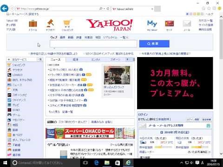Show hidden system tray icons

pyautogui.click(x=182, y=163)
